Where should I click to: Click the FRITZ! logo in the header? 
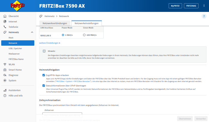click(x=17, y=7)
